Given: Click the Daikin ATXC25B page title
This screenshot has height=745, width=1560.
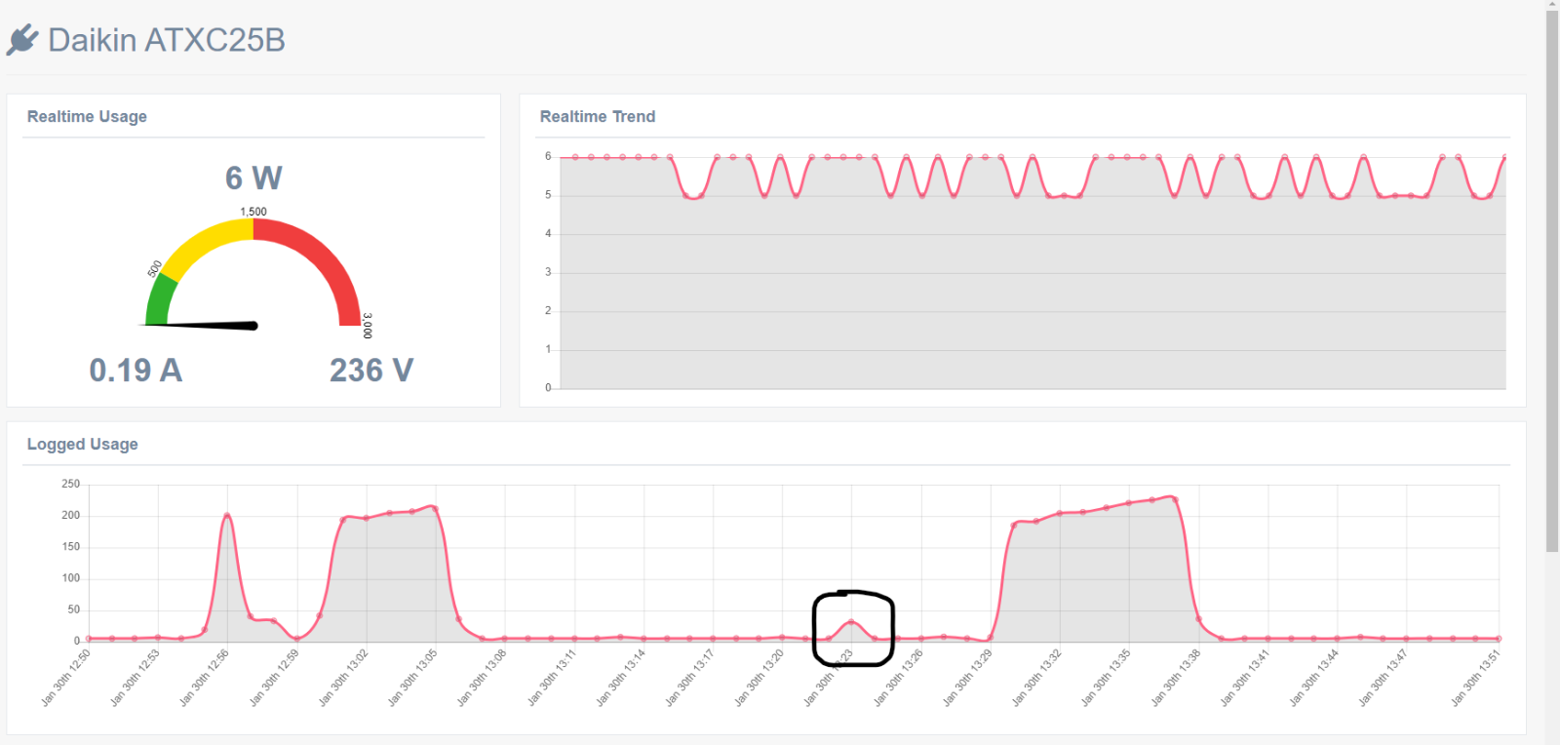Looking at the screenshot, I should click(x=167, y=40).
